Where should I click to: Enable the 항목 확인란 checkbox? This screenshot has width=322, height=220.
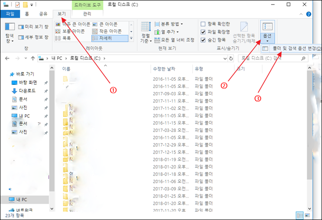click(x=203, y=24)
